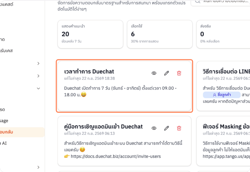
Task: Open the คู่มือการเชิญแอดมินเข้า Duechat card title
Action: coord(103,126)
